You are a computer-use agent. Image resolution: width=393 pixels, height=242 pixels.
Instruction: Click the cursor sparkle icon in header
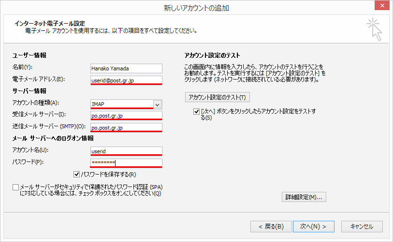[x=374, y=29]
